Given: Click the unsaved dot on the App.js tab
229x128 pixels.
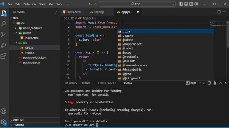Looking at the screenshot, I should pos(138,12).
